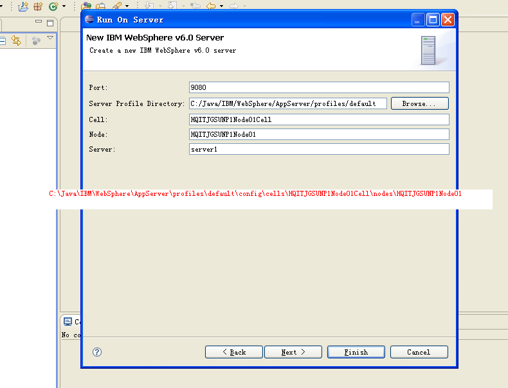Screen dimensions: 508x388
Task: Click the Cancel button
Action: click(x=419, y=352)
